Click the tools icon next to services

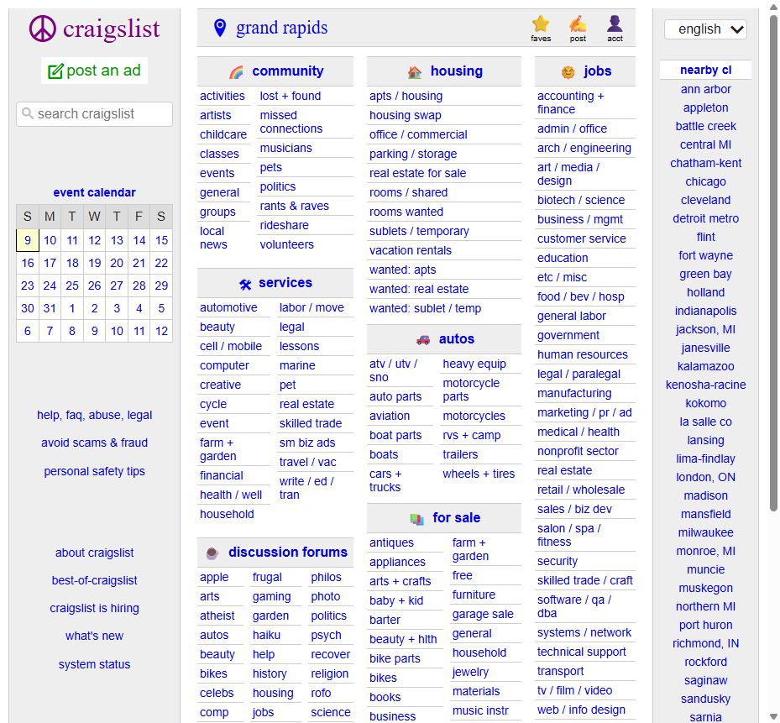245,284
